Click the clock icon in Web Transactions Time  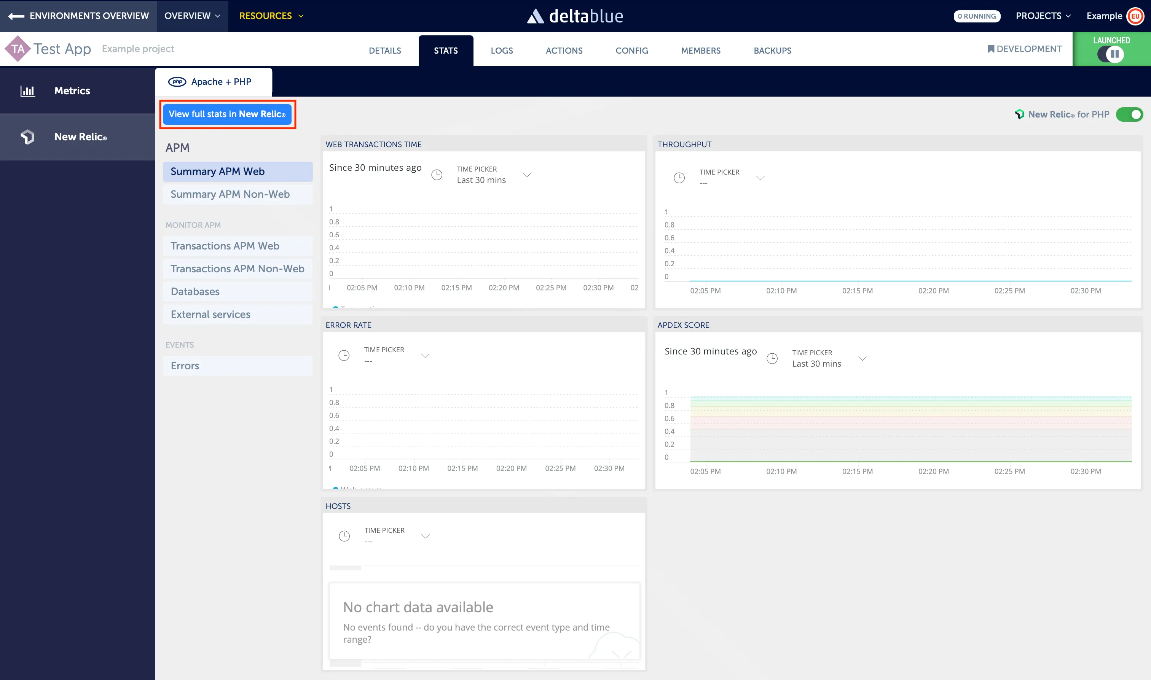coord(437,175)
